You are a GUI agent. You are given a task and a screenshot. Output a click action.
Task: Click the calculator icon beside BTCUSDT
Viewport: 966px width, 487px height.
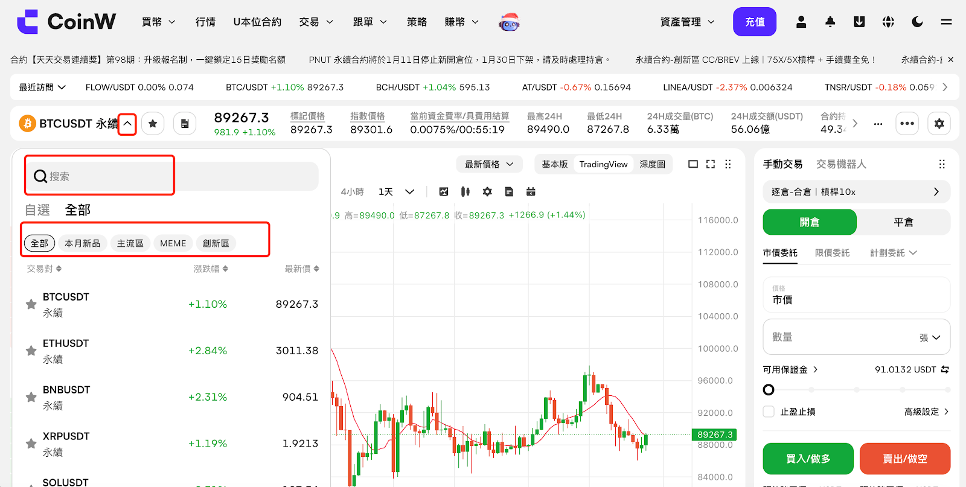click(185, 124)
